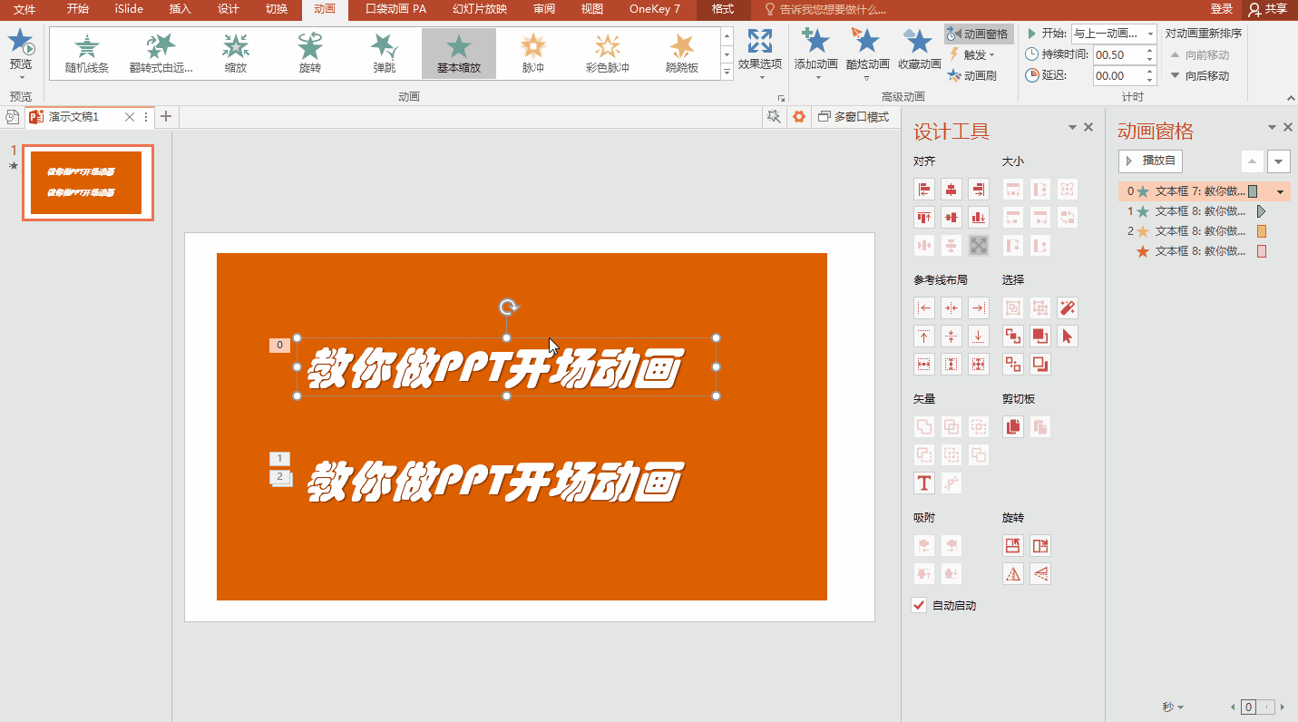Click the orange gear settings icon
The width and height of the screenshot is (1298, 722).
798,117
